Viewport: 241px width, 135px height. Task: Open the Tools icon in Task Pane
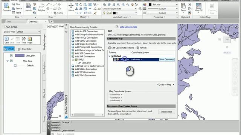24,40
